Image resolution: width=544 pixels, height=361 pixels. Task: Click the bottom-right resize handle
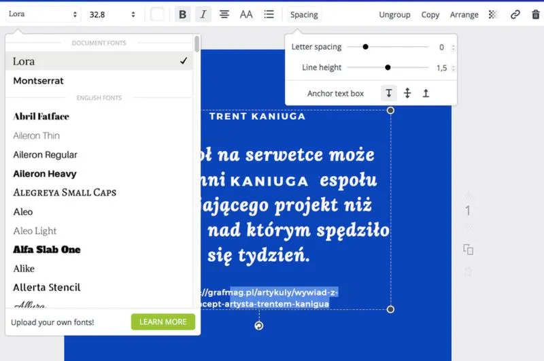[x=390, y=309]
